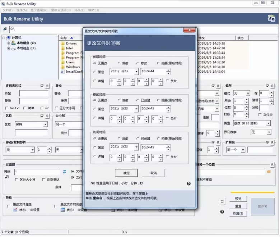Click the 取消 button in dialog

[x=154, y=173]
